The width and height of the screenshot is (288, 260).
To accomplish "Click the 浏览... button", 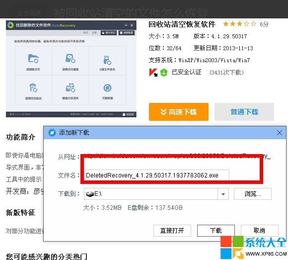I will click(x=253, y=194).
